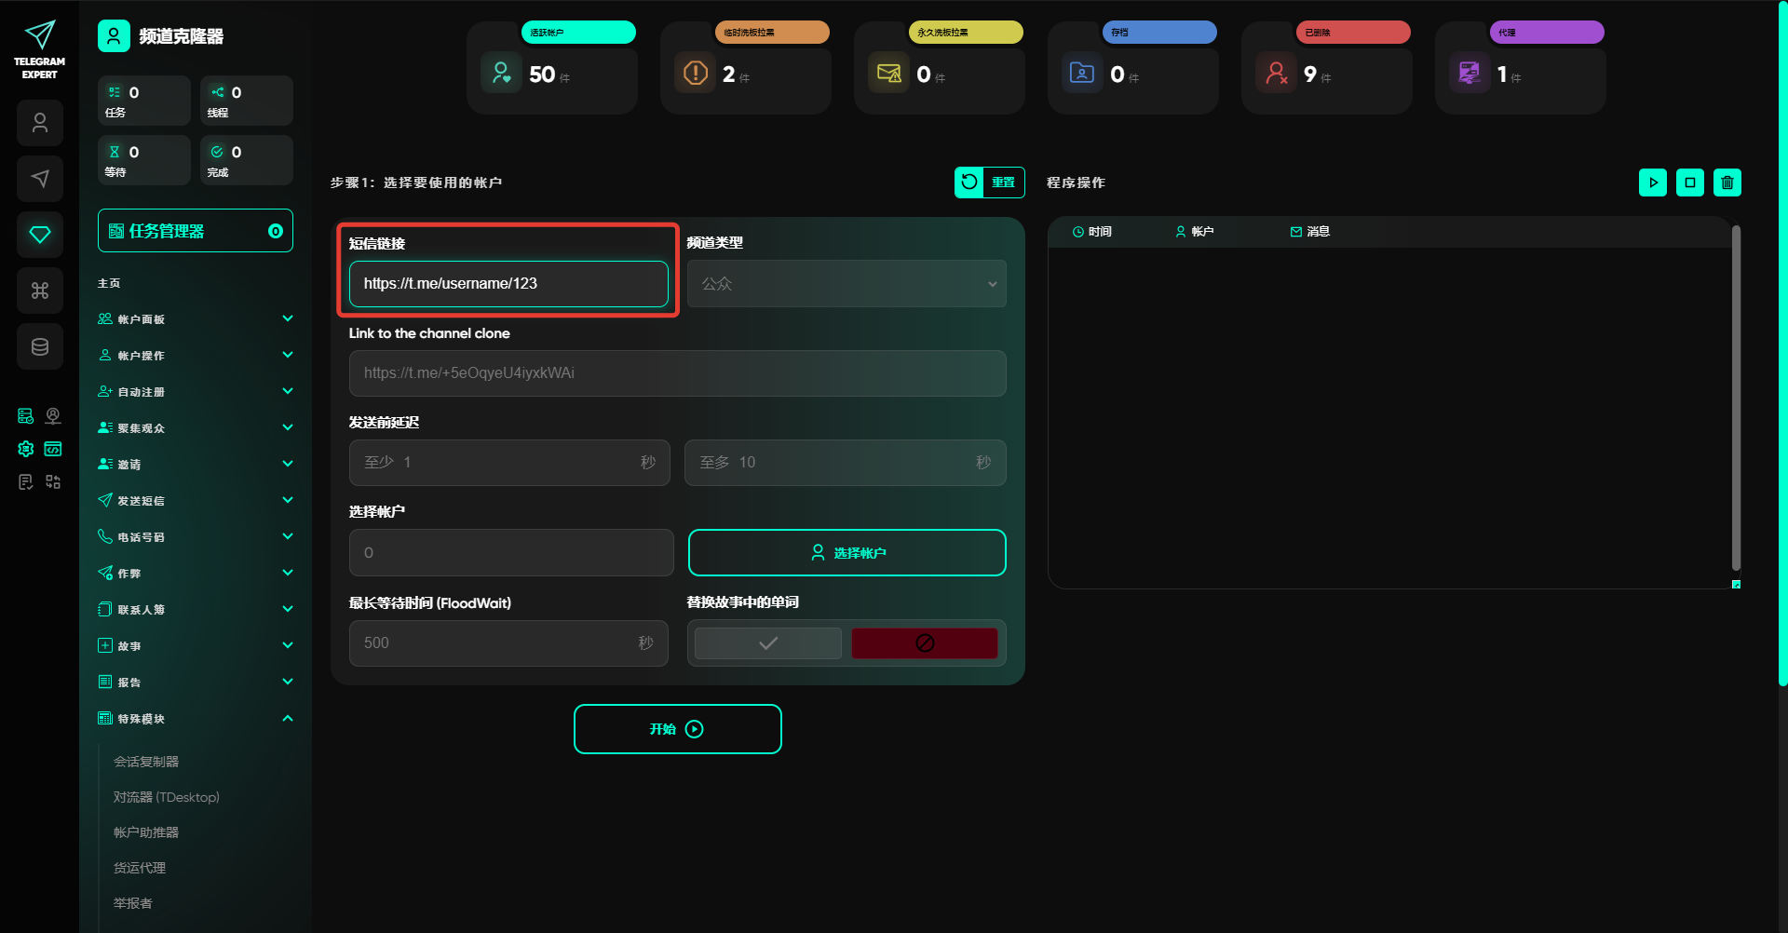Image resolution: width=1788 pixels, height=933 pixels.
Task: Select the diamond icon in sidebar
Action: (40, 235)
